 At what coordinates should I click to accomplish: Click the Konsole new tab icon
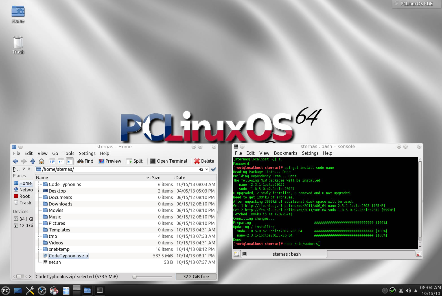[x=237, y=254]
